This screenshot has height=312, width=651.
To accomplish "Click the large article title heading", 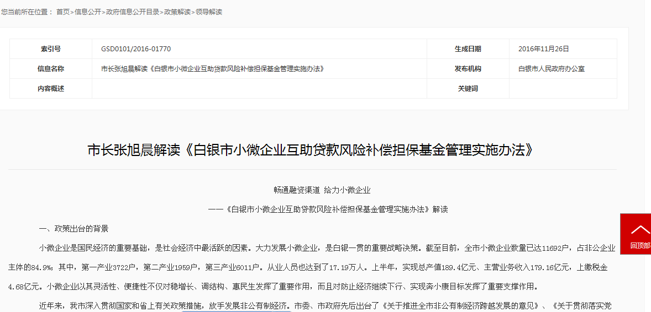I will click(312, 150).
